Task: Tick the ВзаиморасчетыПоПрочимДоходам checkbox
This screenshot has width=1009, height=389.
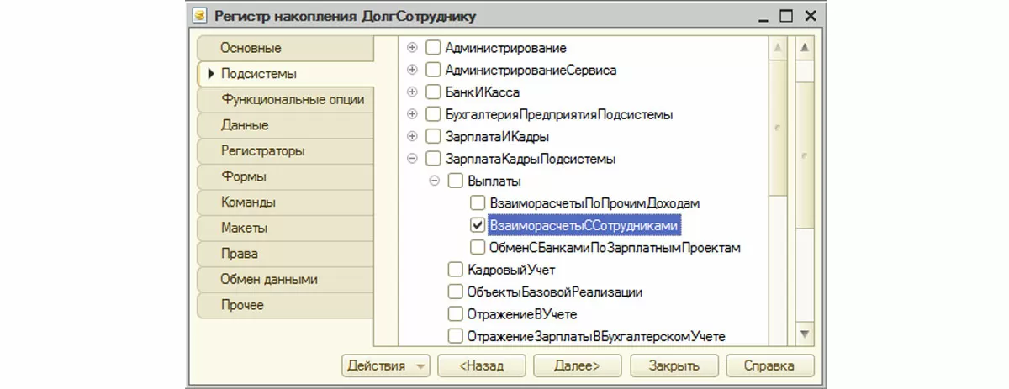Action: [x=478, y=203]
